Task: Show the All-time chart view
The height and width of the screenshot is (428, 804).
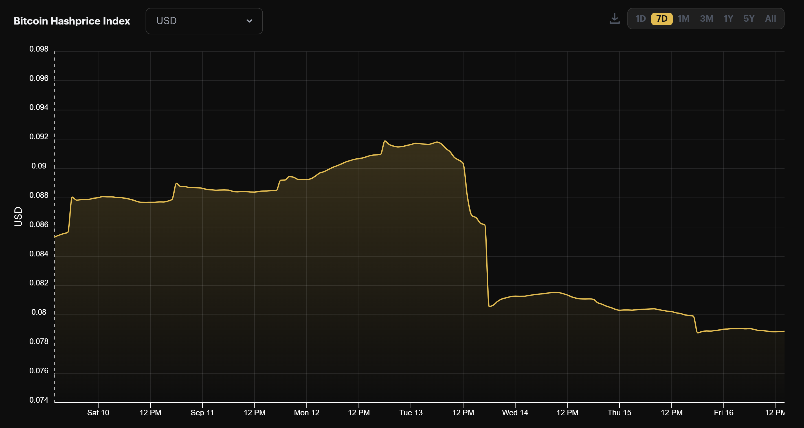Action: click(770, 19)
